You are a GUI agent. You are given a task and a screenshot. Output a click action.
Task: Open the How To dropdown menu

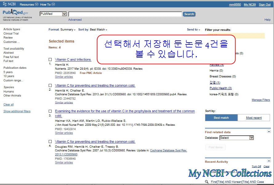47,4
